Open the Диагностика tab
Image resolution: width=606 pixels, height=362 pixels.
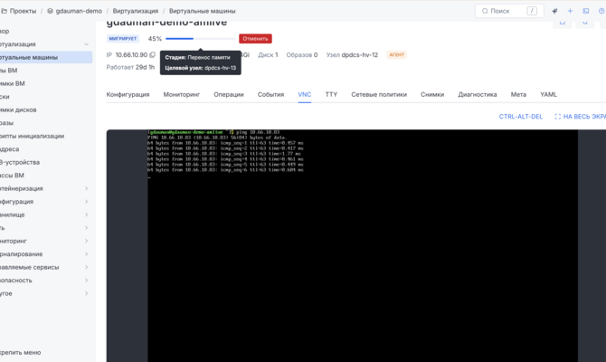point(478,94)
